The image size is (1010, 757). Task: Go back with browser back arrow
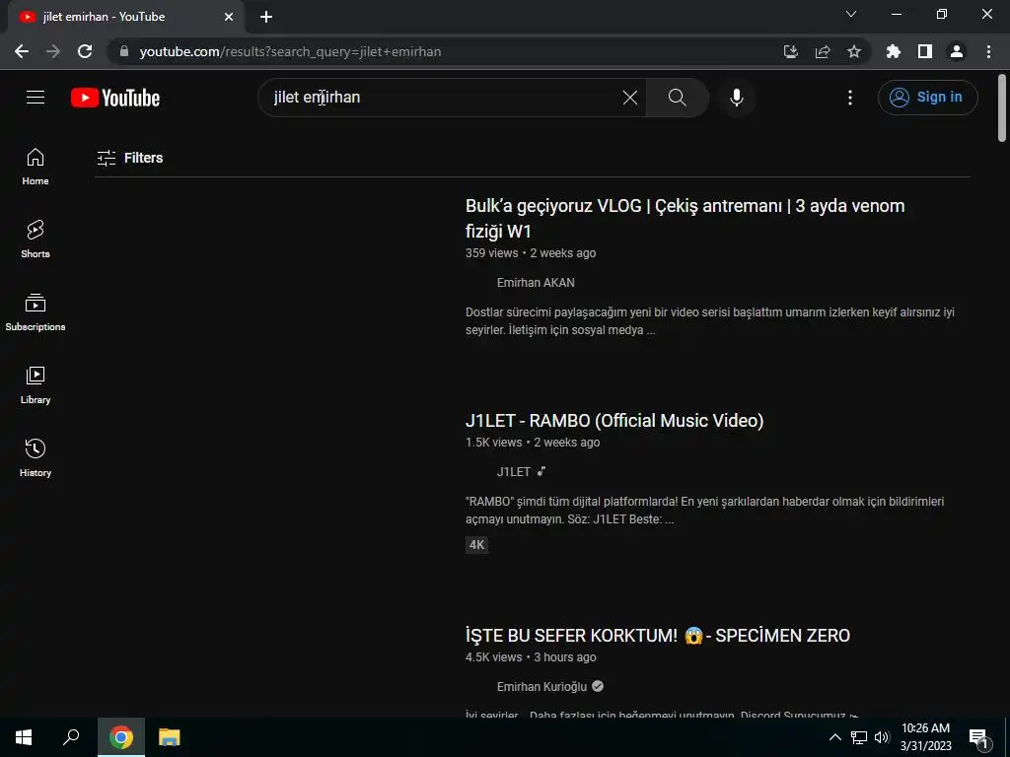[x=22, y=51]
